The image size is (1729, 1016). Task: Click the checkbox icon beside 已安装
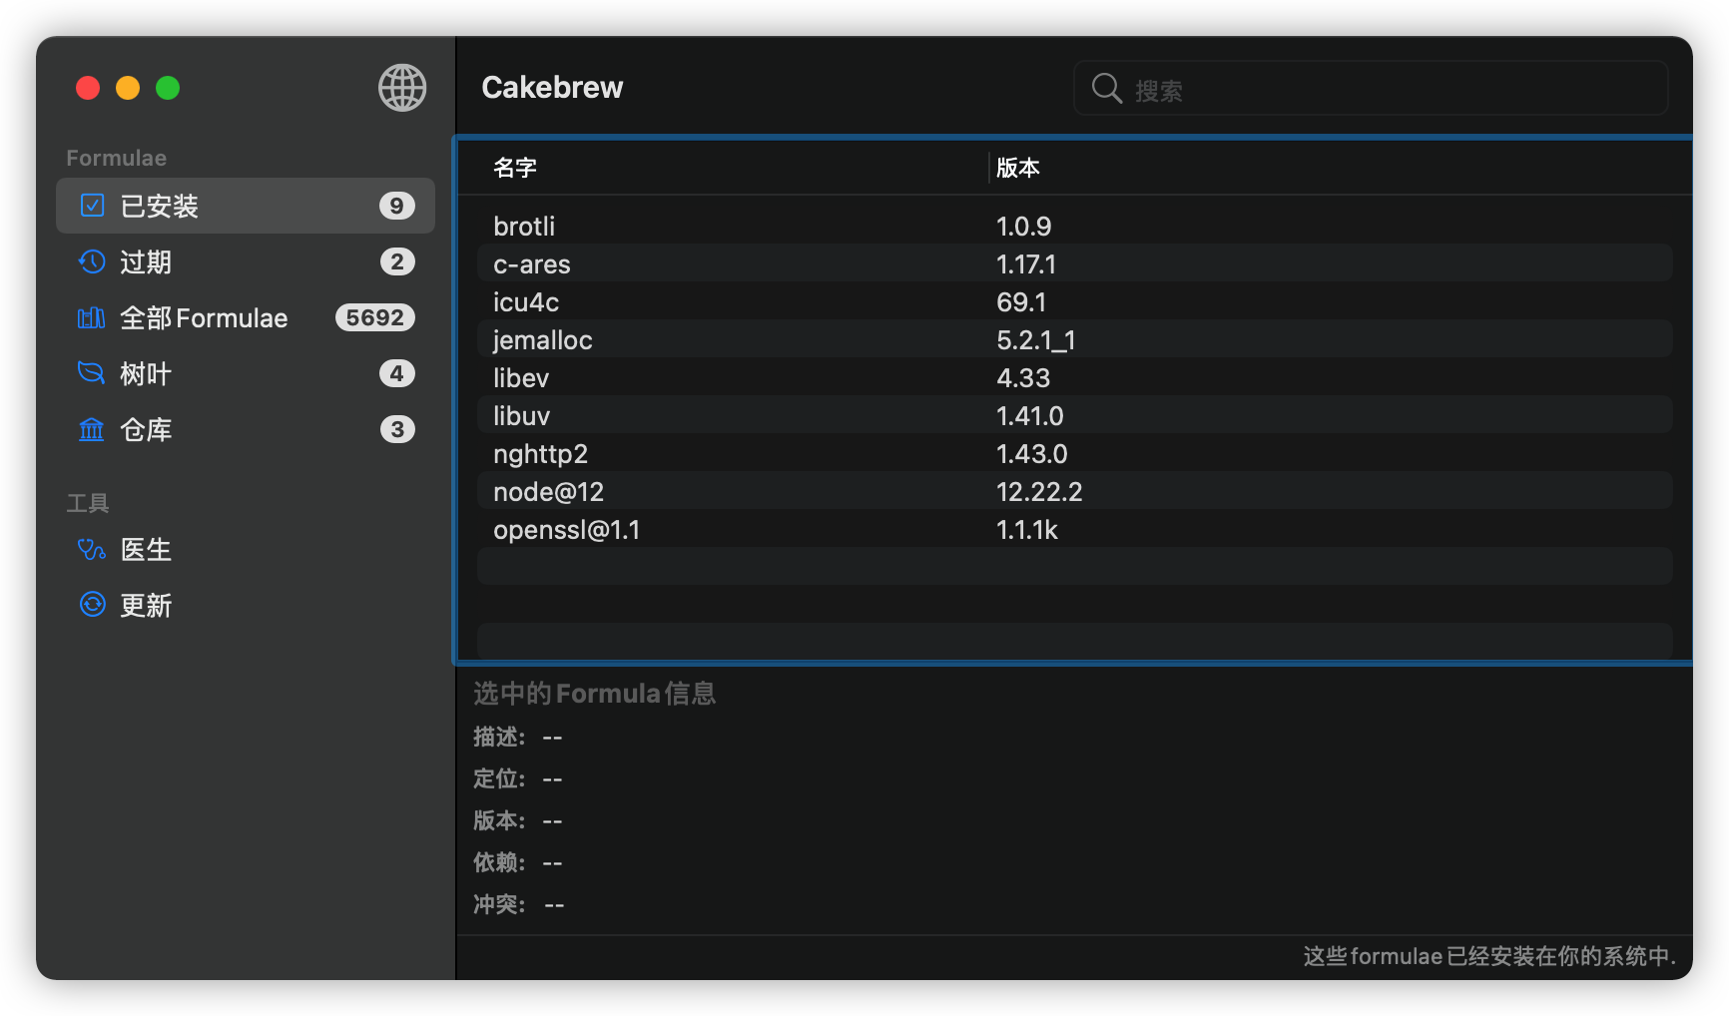coord(92,206)
